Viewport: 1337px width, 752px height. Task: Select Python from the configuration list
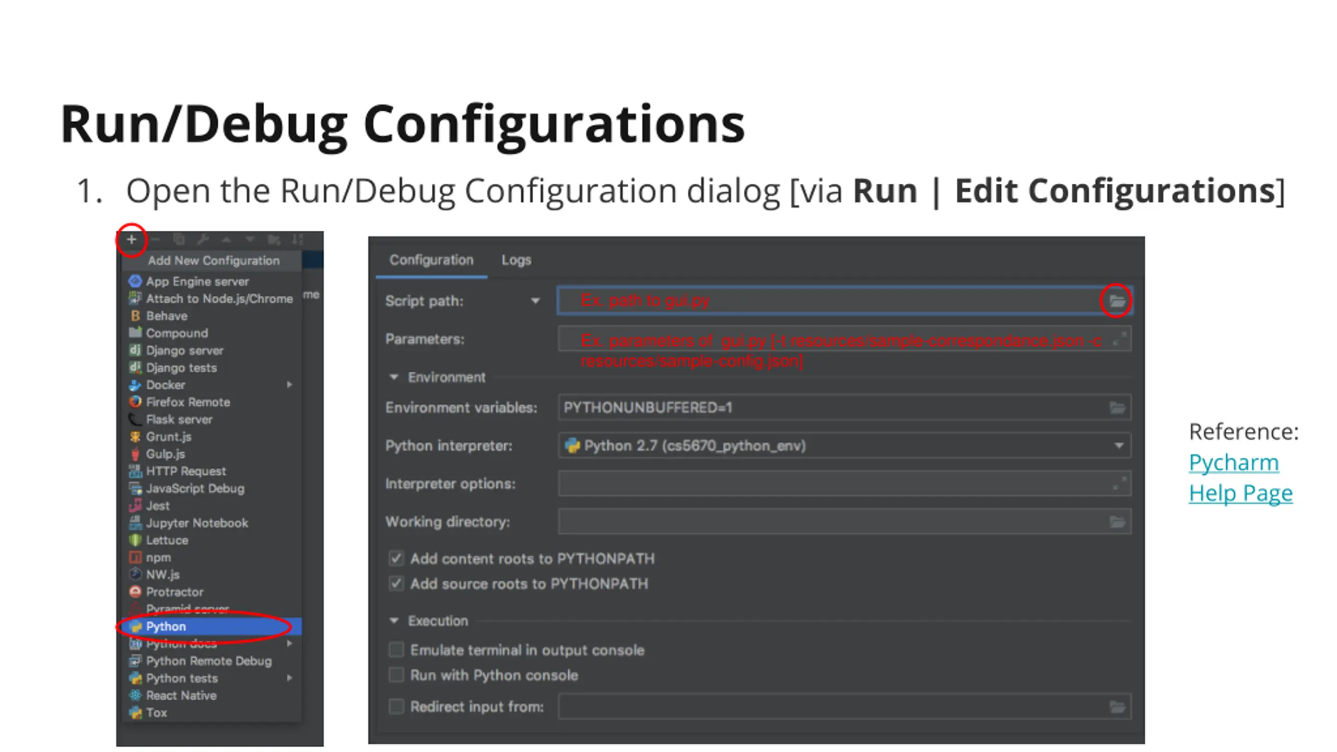click(212, 627)
